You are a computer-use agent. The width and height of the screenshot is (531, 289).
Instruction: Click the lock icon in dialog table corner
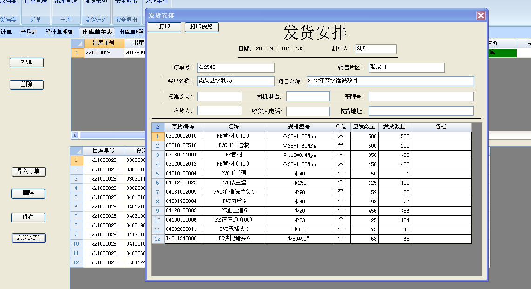[x=158, y=127]
